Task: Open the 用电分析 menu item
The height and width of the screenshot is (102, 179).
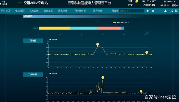Action: point(63,11)
